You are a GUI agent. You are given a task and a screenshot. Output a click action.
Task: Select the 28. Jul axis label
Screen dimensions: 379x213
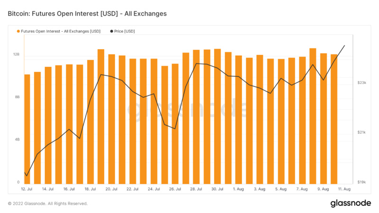pos(196,189)
